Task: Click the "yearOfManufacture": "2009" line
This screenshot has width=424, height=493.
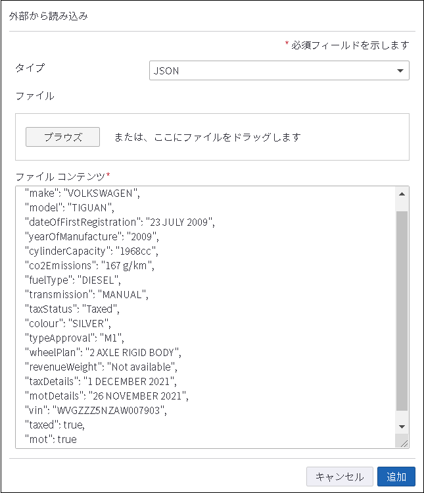Action: point(92,236)
